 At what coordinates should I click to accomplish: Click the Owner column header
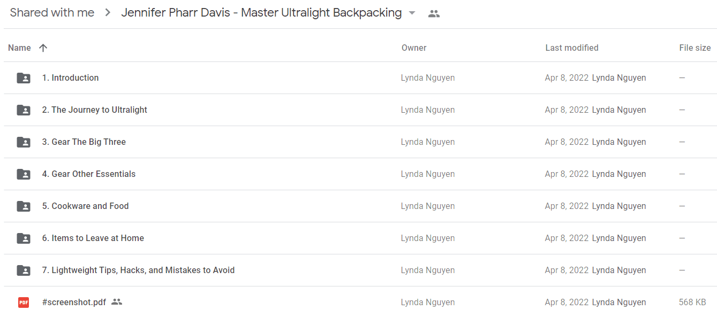tap(414, 48)
